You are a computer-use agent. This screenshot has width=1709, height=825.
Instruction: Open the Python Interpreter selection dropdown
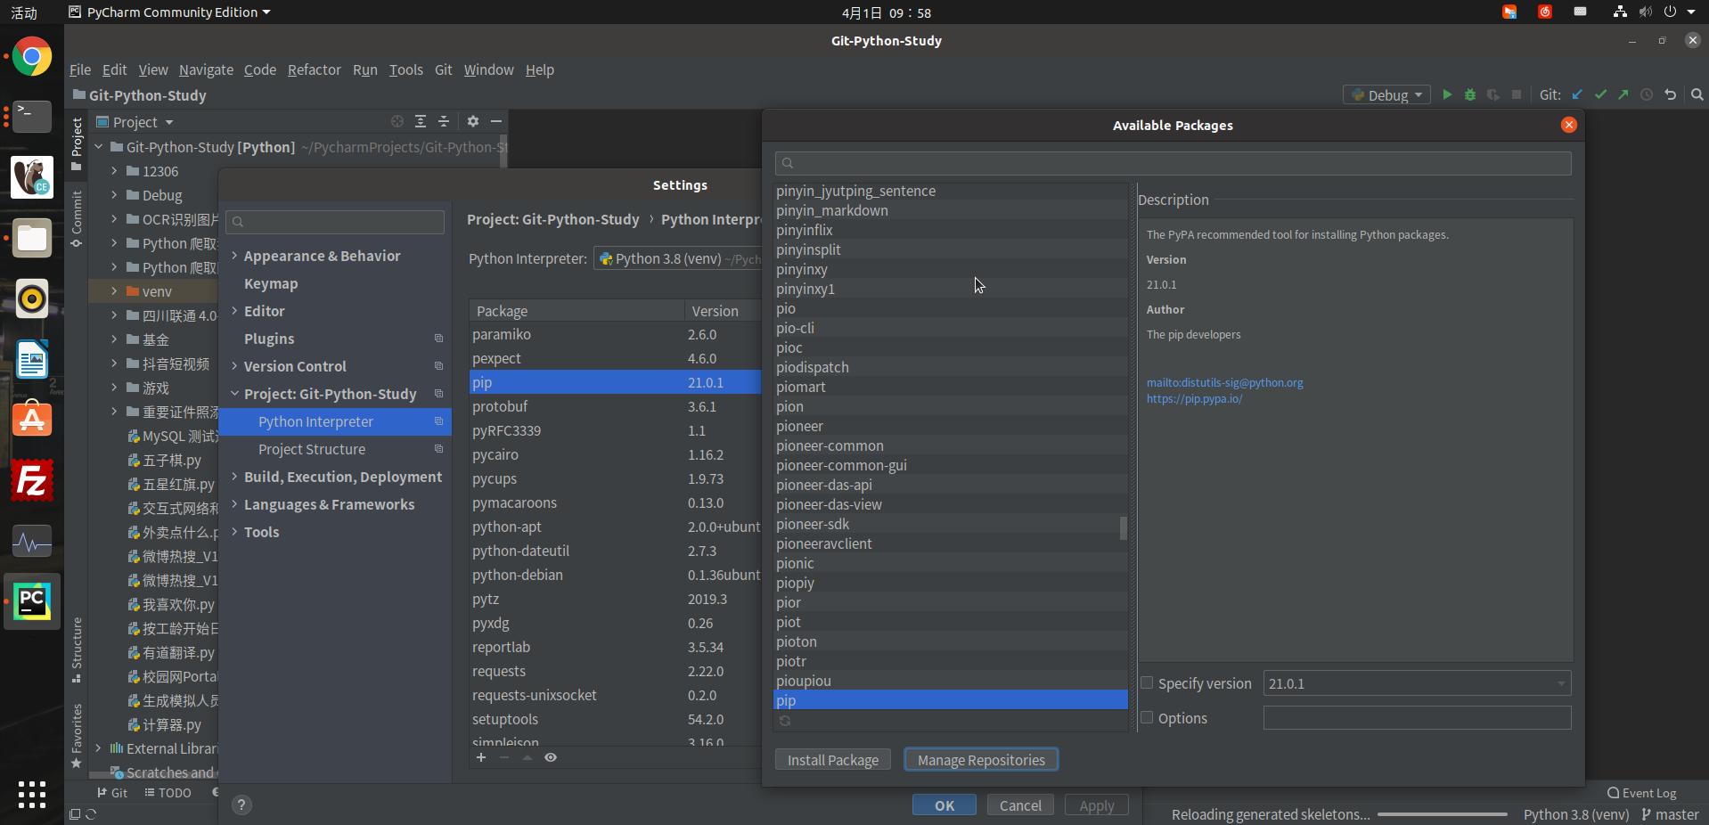click(x=678, y=258)
